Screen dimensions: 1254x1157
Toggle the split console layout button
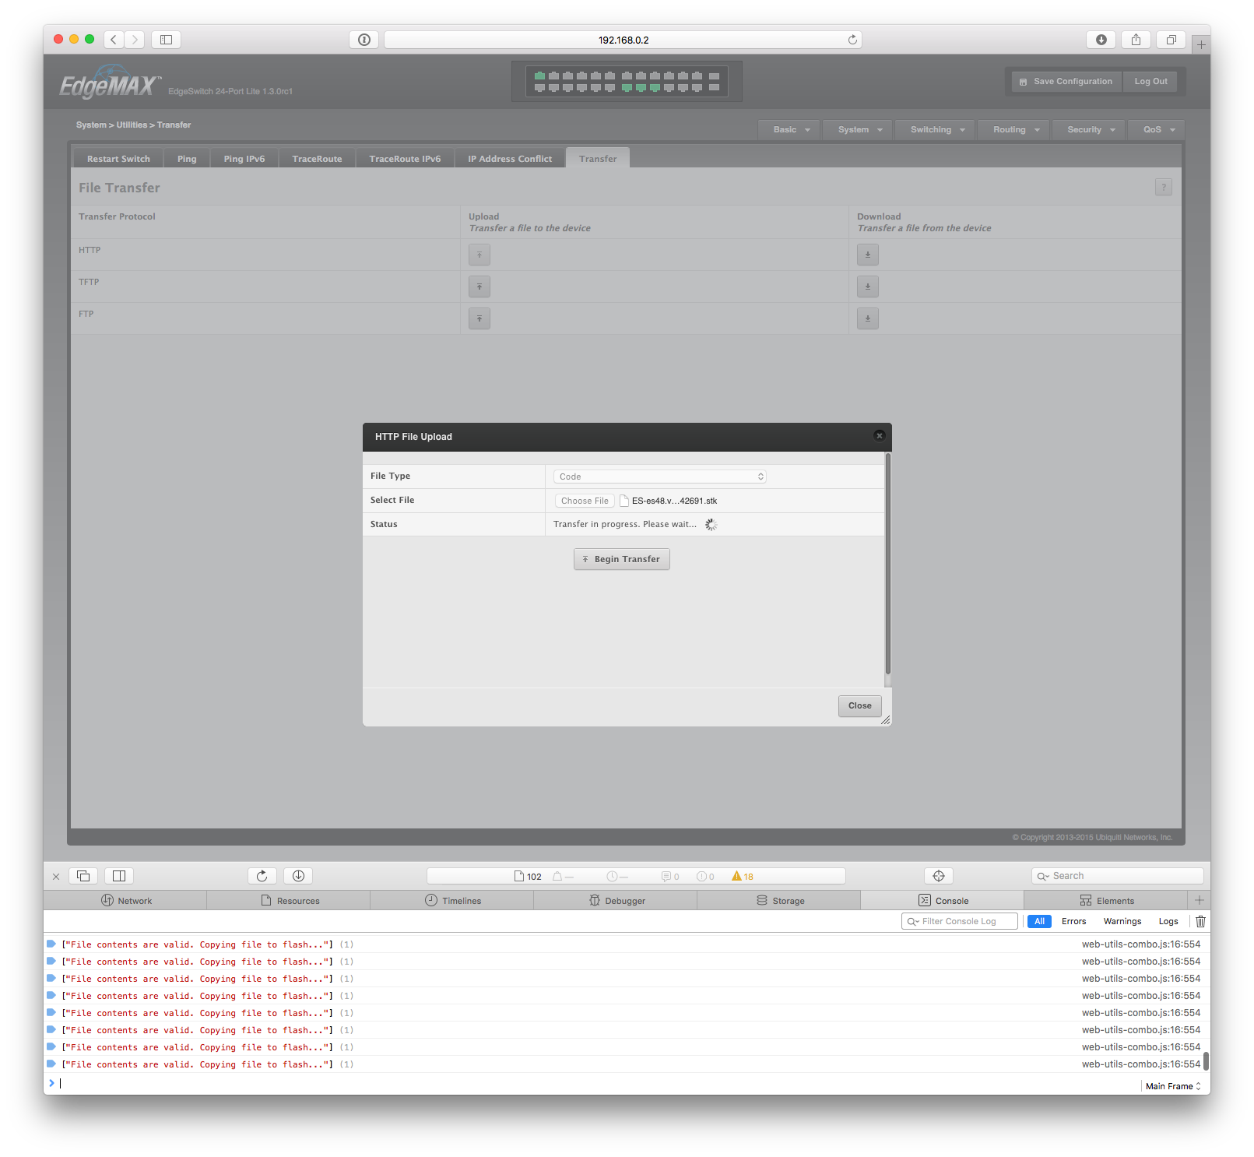point(119,876)
